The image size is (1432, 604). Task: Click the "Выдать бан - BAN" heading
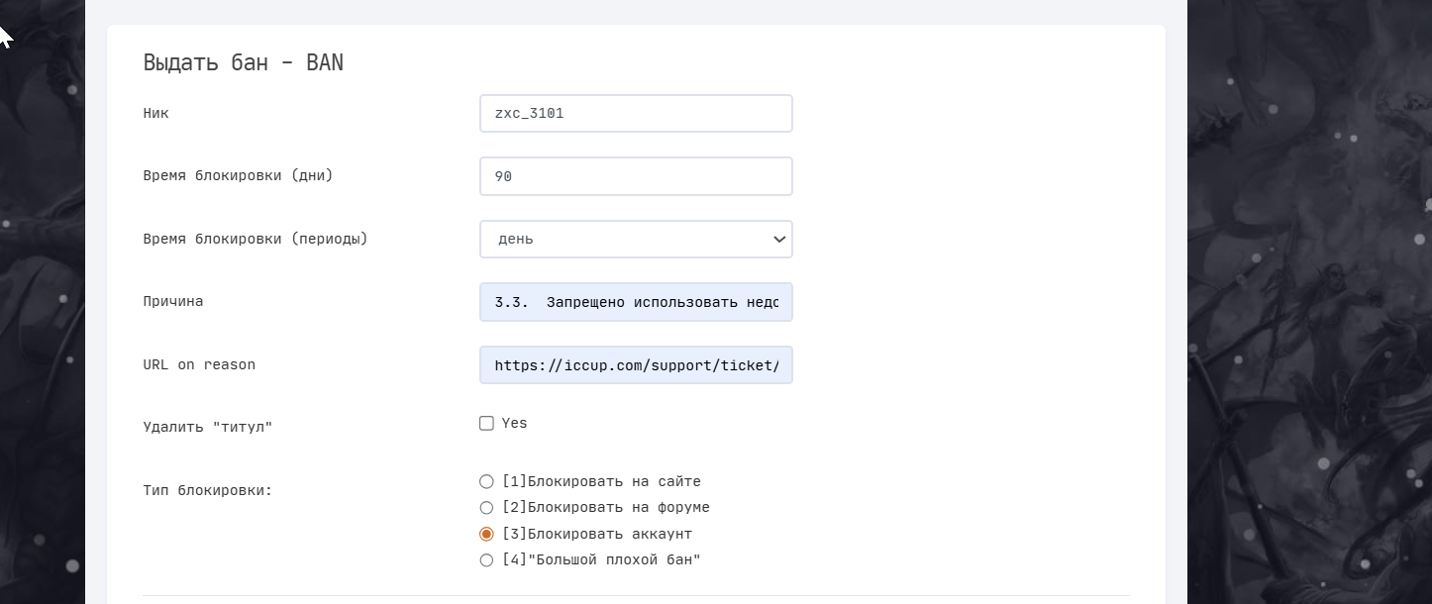pyautogui.click(x=243, y=62)
